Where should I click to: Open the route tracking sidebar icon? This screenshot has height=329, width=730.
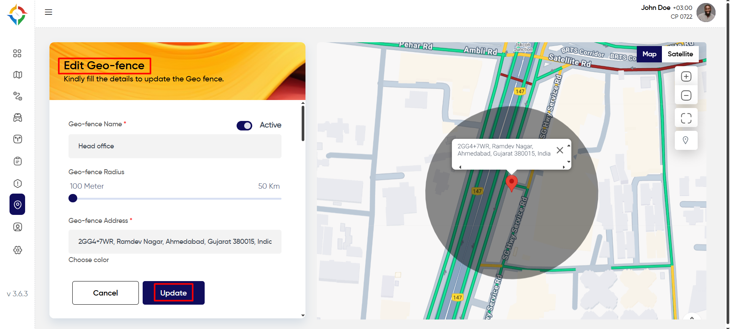click(x=17, y=96)
